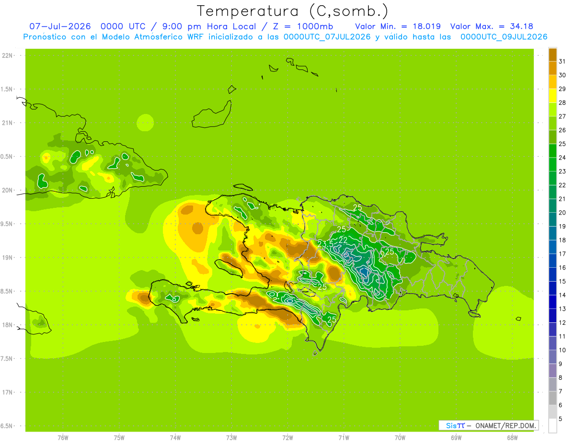575x444 pixels.
Task: Click the brown swatch above legend value 31
Action: (x=552, y=55)
